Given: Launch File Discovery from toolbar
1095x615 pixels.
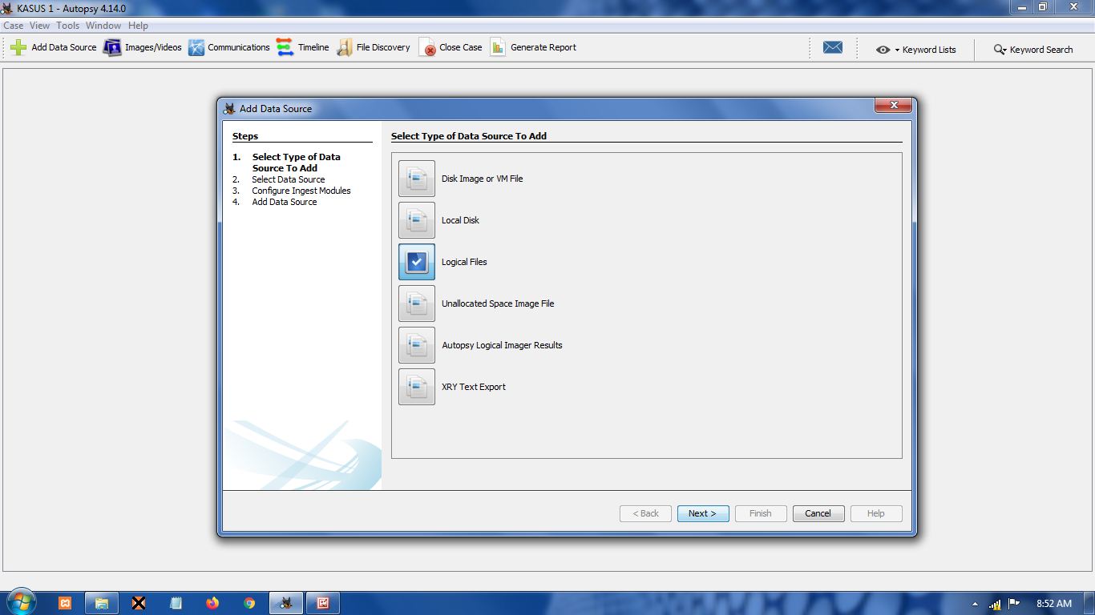Looking at the screenshot, I should [x=345, y=47].
